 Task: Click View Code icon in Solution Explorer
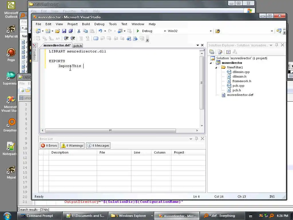228,52
